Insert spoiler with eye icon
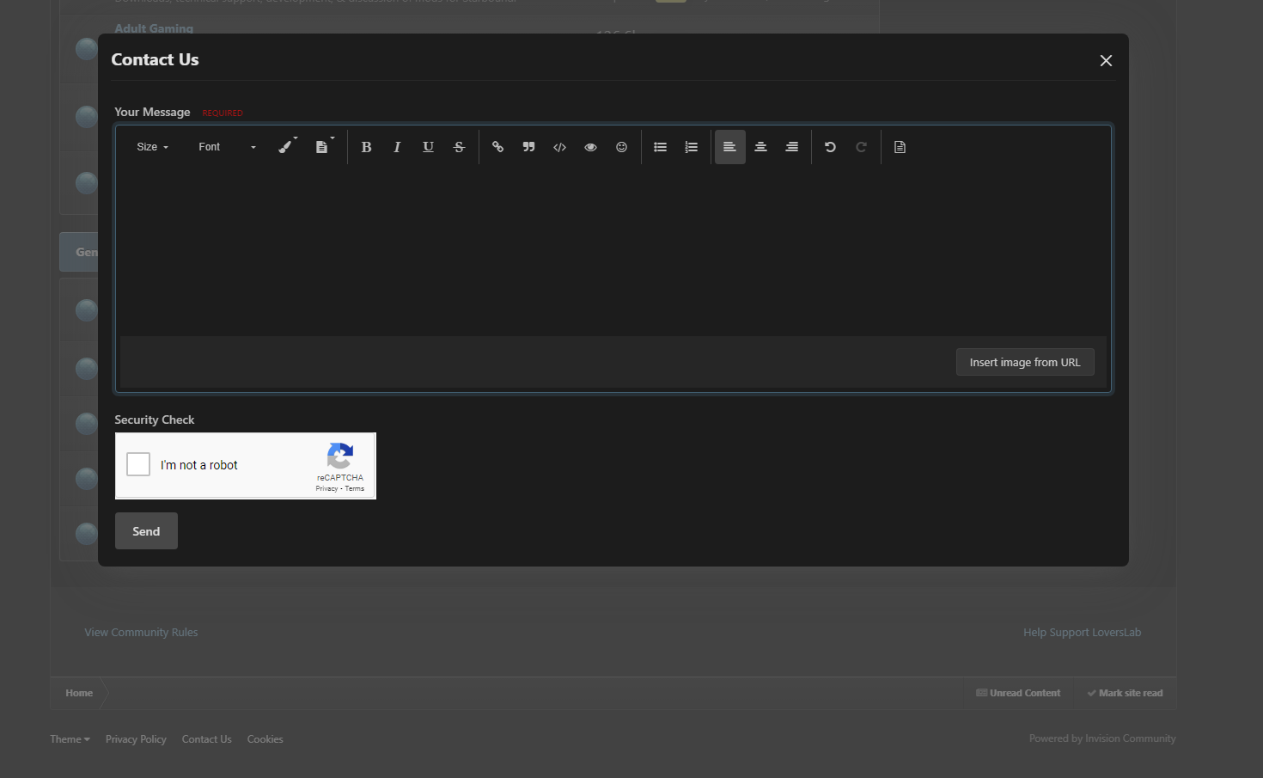Viewport: 1263px width, 778px height. [x=590, y=147]
